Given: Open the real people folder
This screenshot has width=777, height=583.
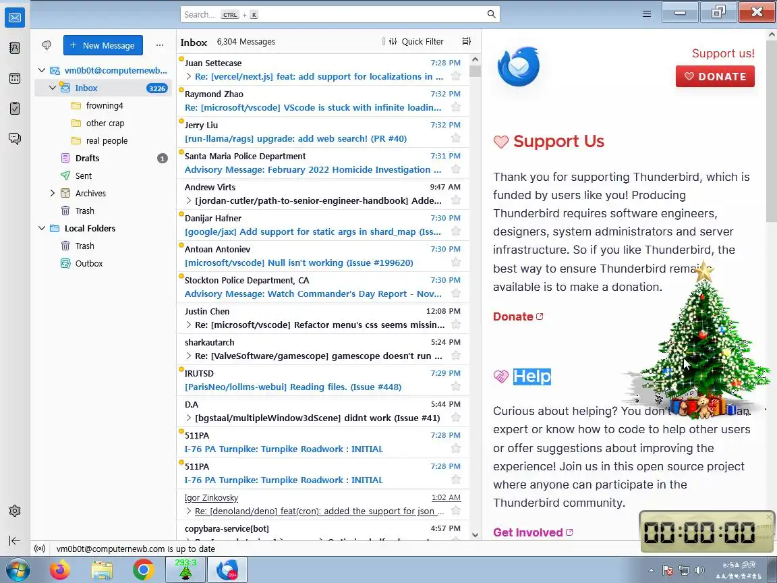Looking at the screenshot, I should click(x=103, y=141).
